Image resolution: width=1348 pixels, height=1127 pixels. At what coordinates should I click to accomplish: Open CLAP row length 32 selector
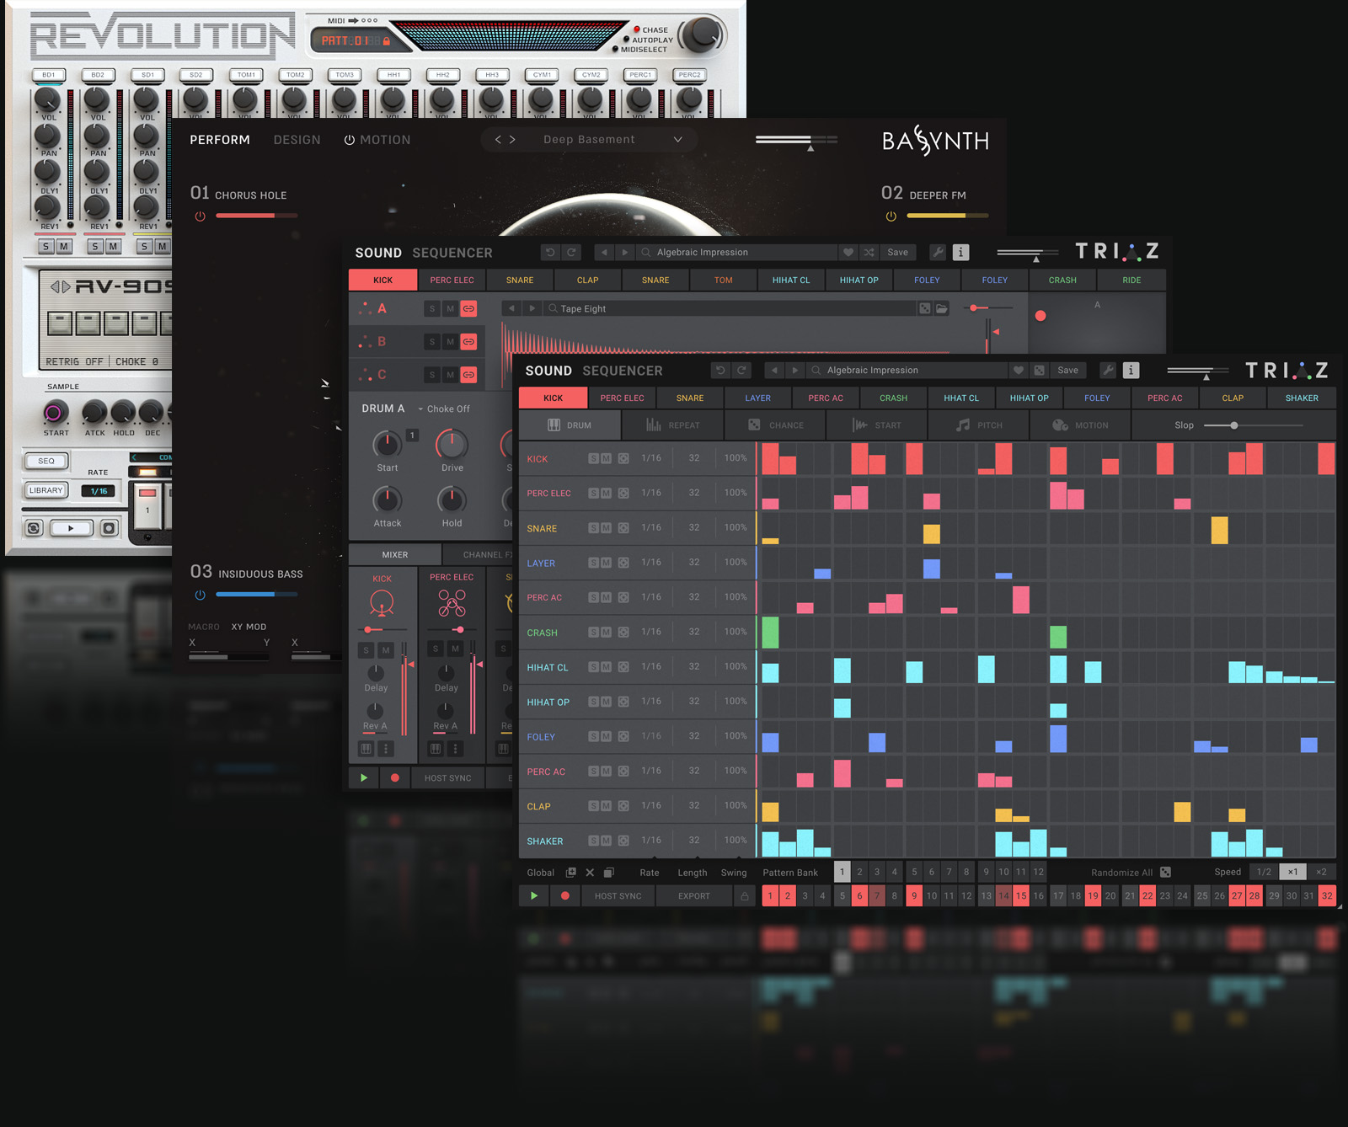(694, 806)
